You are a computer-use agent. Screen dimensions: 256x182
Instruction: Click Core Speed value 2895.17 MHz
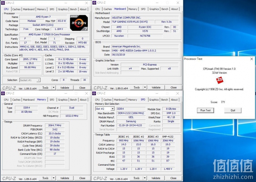pos(30,59)
